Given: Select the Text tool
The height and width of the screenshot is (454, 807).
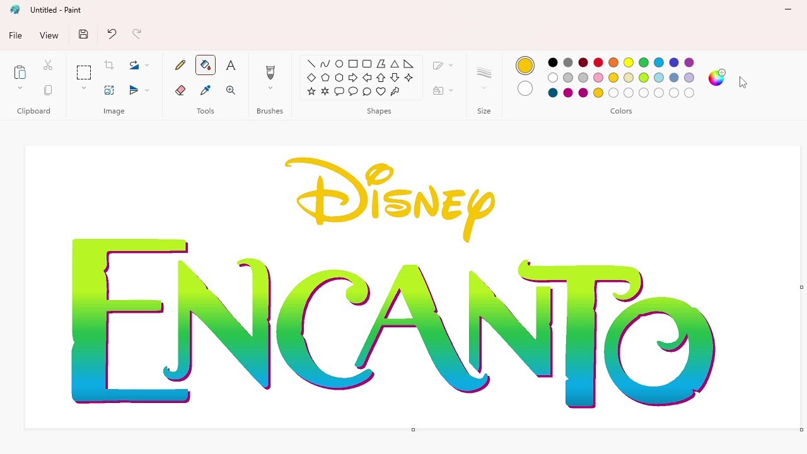Looking at the screenshot, I should (x=231, y=65).
